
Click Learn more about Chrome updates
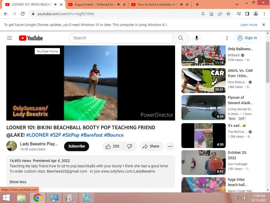coord(249,25)
